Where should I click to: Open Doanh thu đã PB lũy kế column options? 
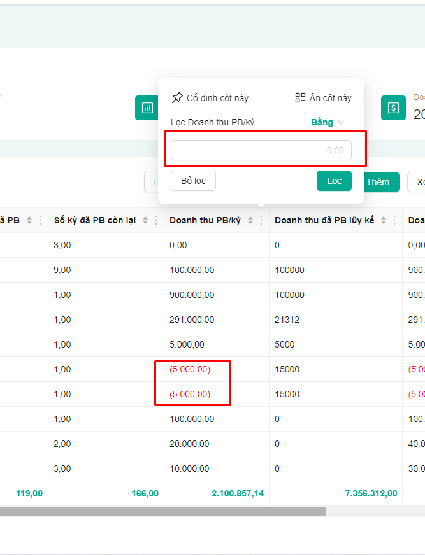pos(394,220)
